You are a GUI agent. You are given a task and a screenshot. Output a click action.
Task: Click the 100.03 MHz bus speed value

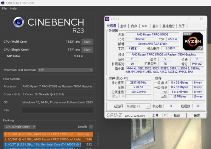138,92
